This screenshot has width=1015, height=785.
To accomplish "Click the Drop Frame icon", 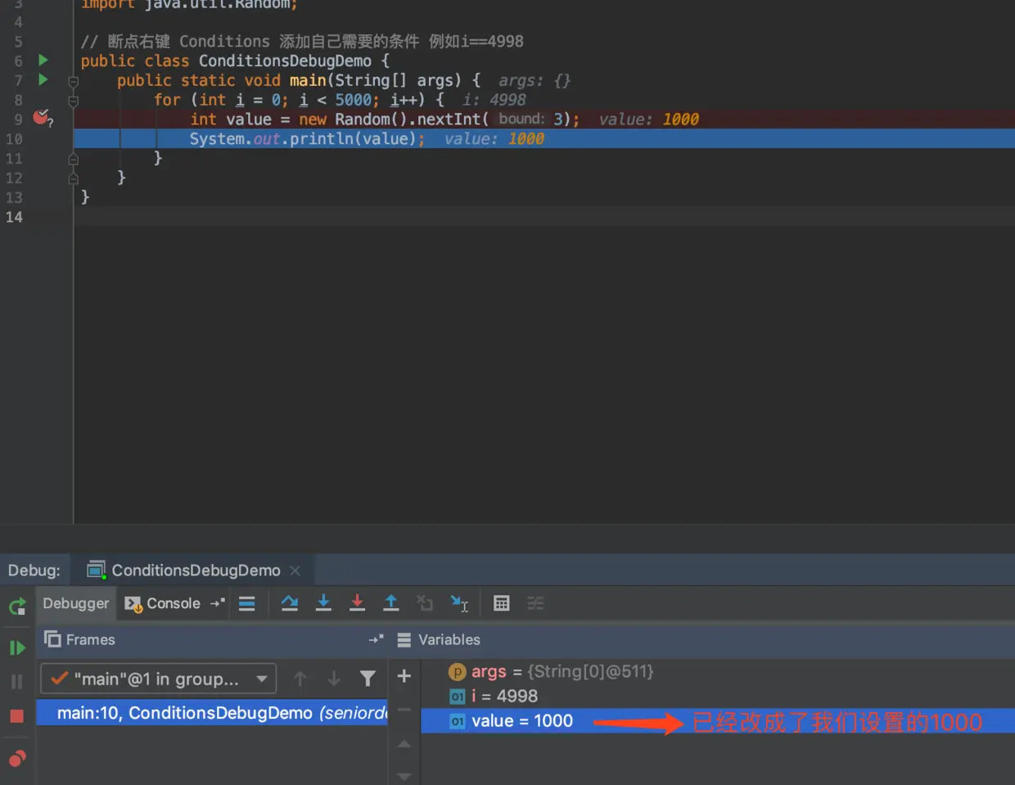I will 424,603.
